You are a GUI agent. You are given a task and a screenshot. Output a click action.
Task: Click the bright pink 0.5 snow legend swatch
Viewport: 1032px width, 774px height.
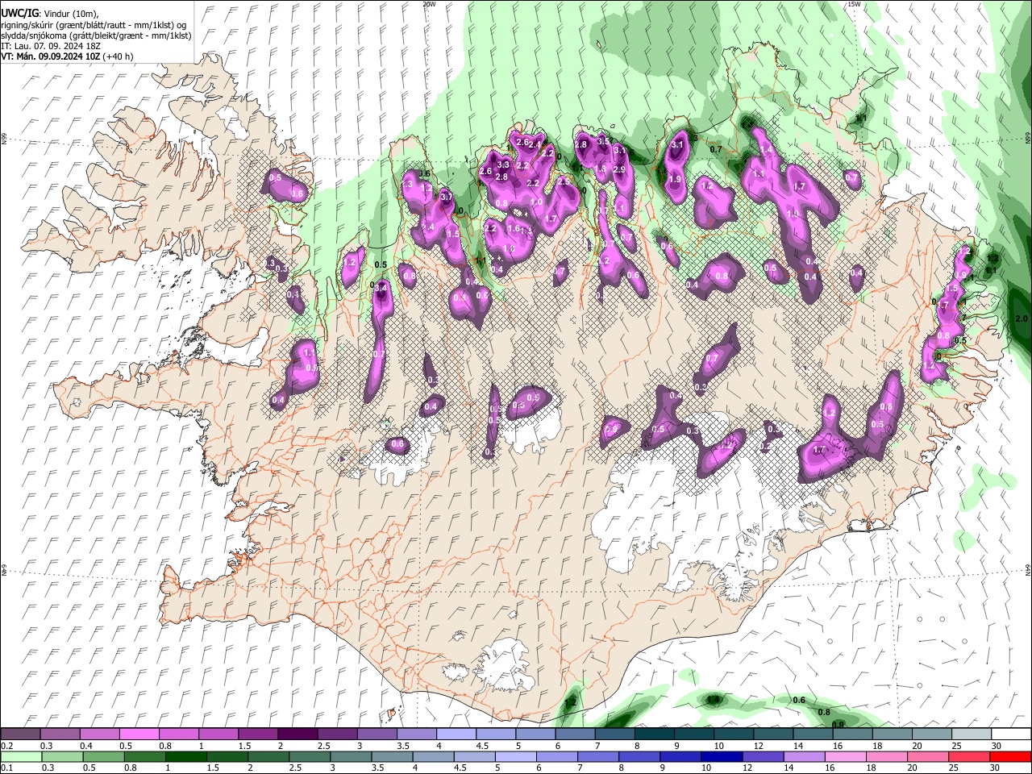[x=139, y=734]
